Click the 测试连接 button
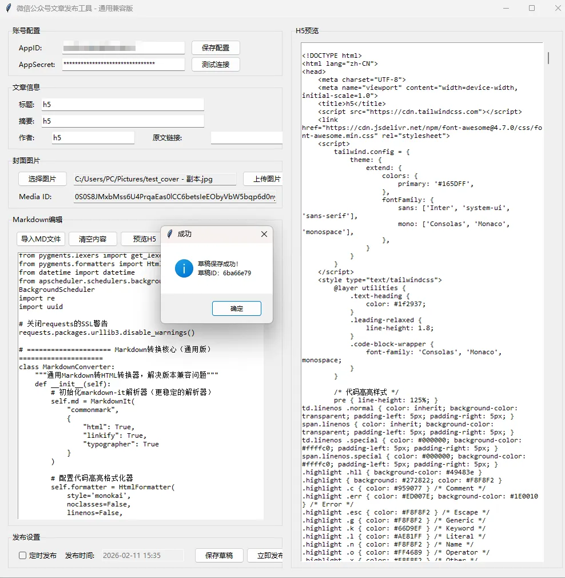 click(x=216, y=65)
